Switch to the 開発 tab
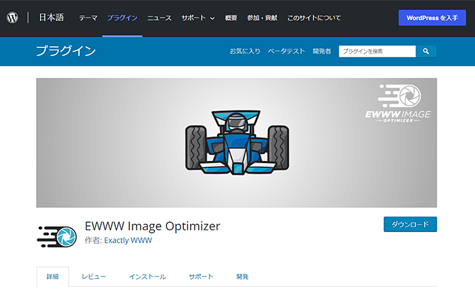The width and height of the screenshot is (475, 301). click(x=242, y=276)
